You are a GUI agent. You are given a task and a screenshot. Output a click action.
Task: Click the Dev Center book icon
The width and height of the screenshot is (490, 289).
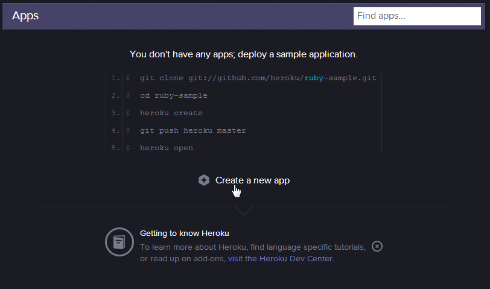pos(119,242)
